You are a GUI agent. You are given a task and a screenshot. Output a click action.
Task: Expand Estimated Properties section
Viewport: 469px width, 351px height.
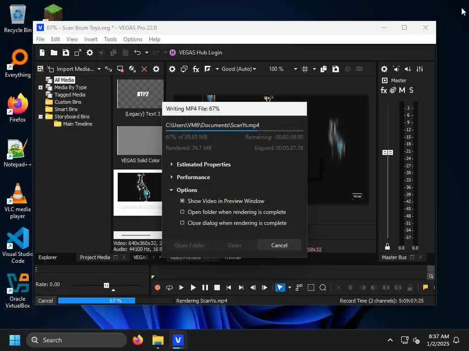pyautogui.click(x=171, y=164)
